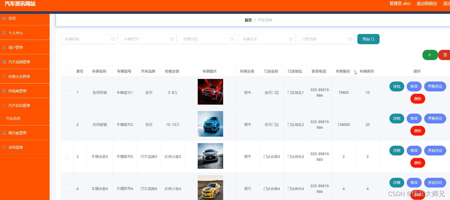
Task: Click the 退出到前台 link in the top bar
Action: point(427,4)
